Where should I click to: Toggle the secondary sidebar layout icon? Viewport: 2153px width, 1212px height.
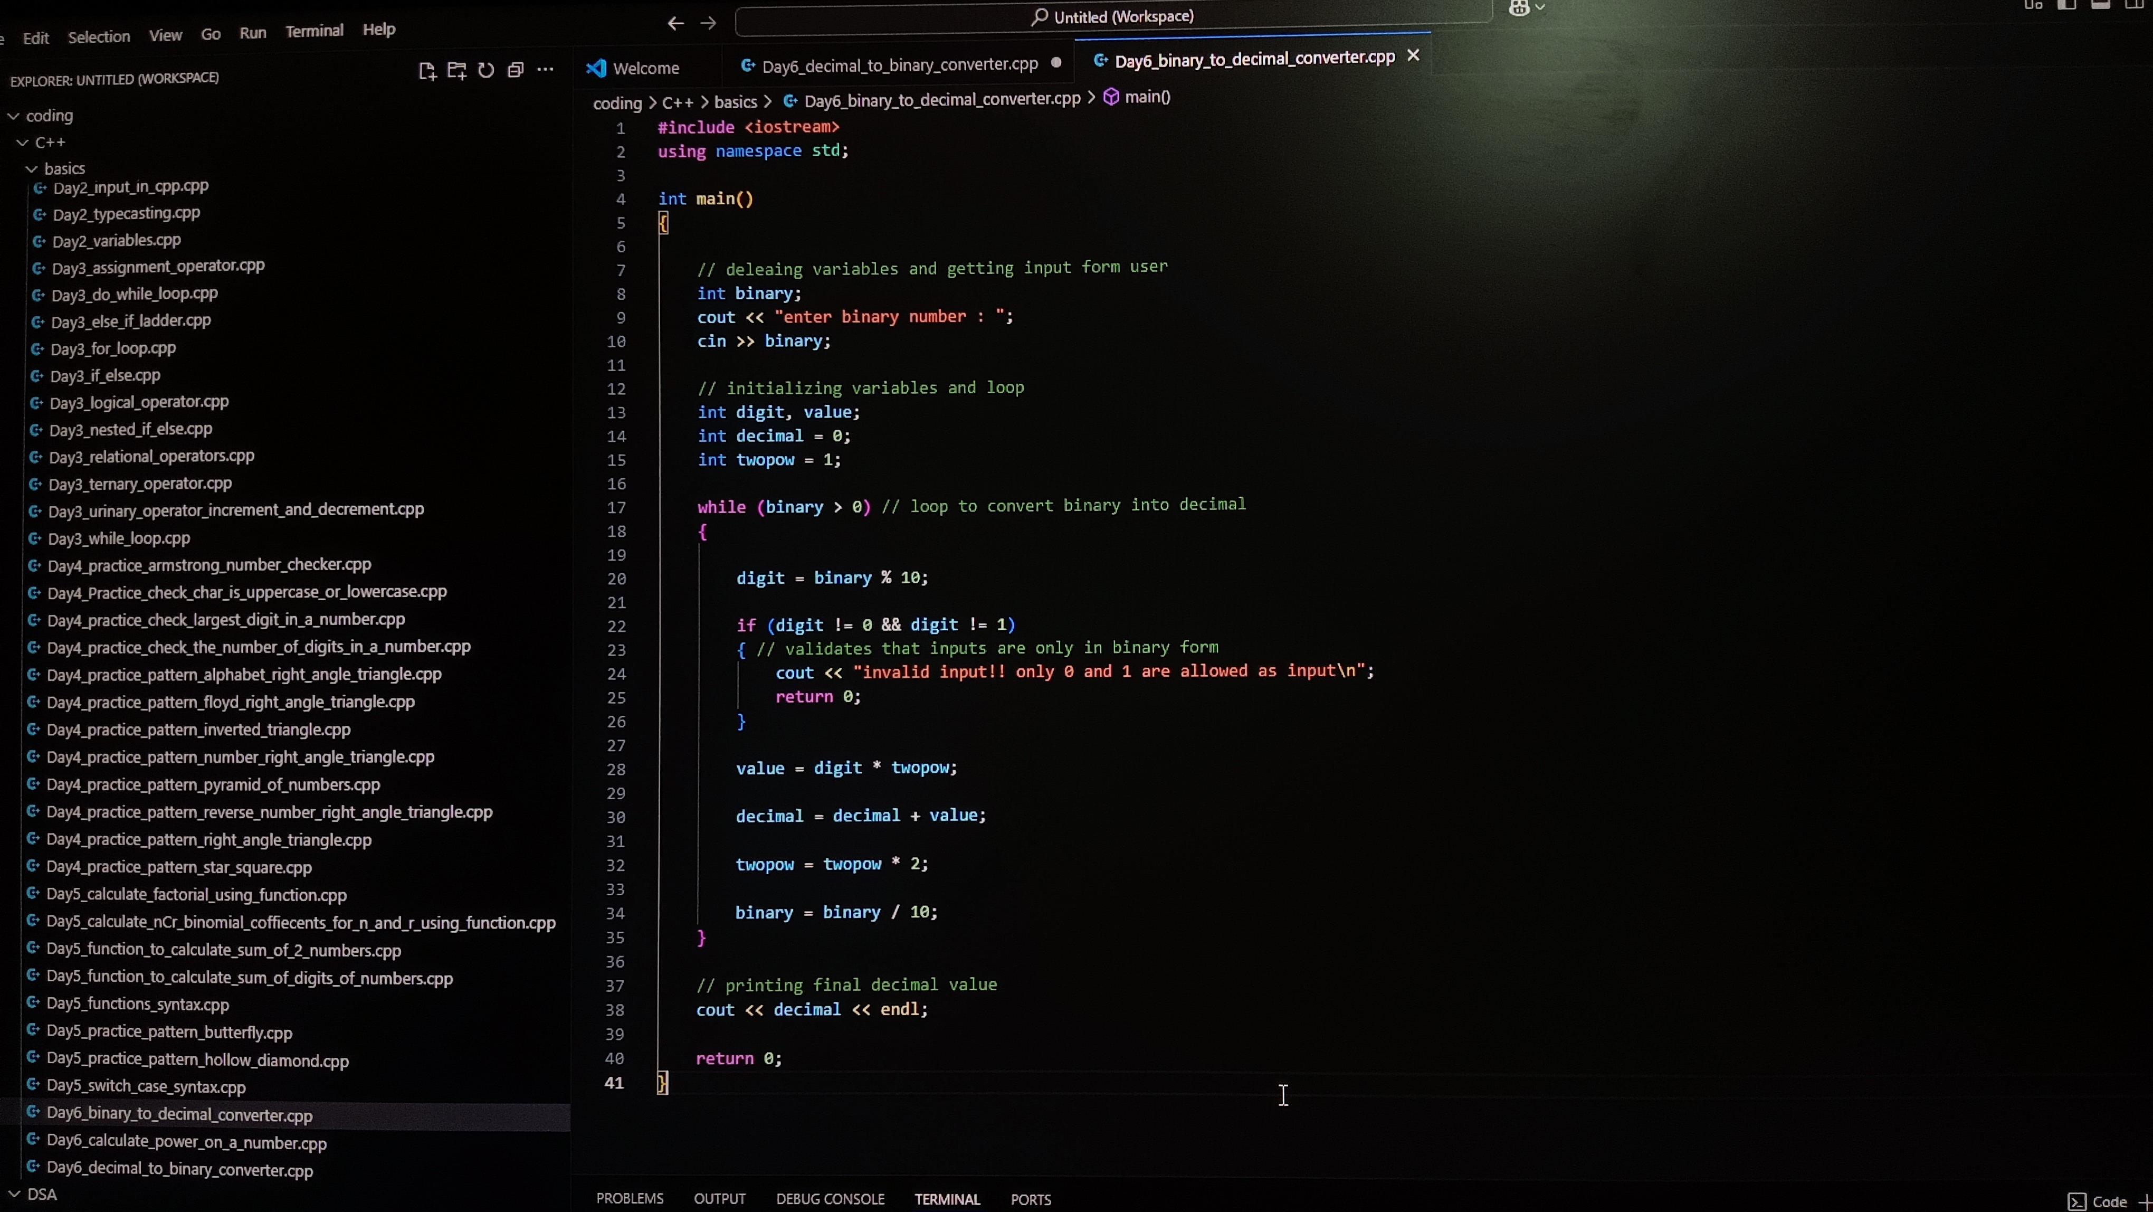pos(2134,4)
